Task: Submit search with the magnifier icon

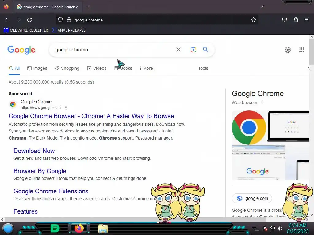Action: (205, 49)
